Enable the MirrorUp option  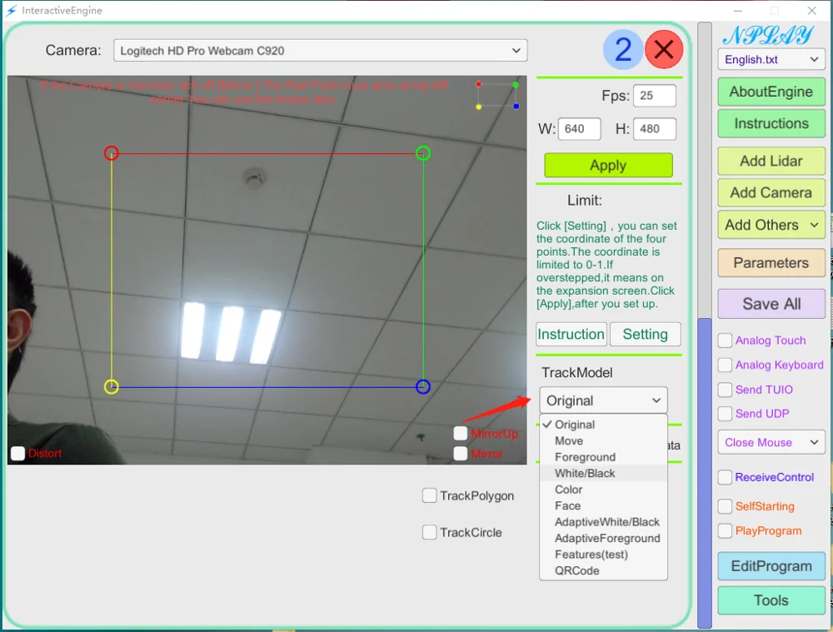[461, 433]
